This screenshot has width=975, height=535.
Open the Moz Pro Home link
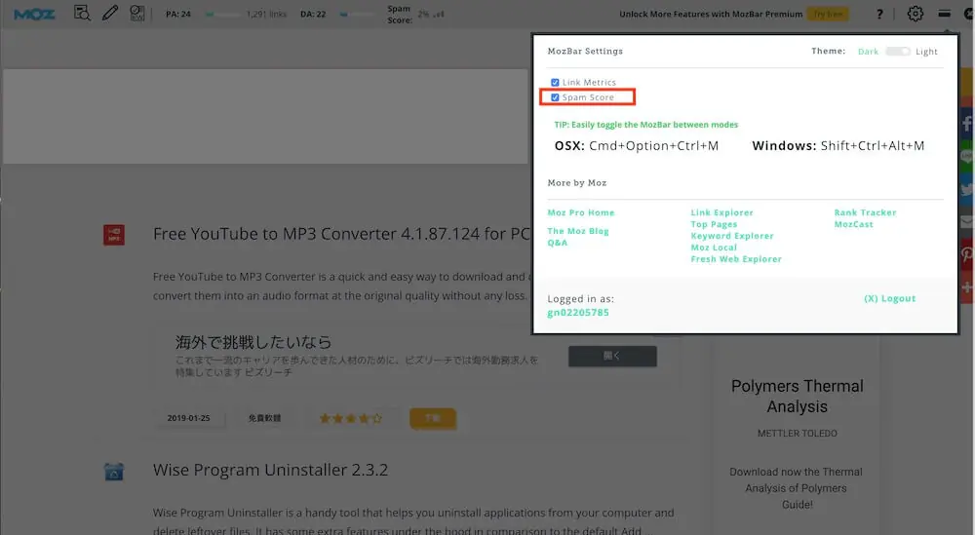581,212
